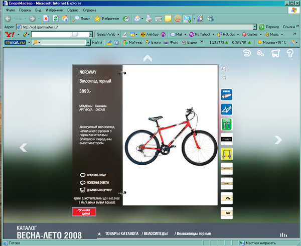Click the Skype icon in IE toolbar
This screenshot has height=246, width=301.
coord(187,19)
